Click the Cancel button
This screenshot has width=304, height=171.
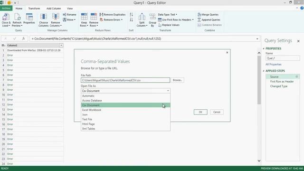click(x=217, y=112)
